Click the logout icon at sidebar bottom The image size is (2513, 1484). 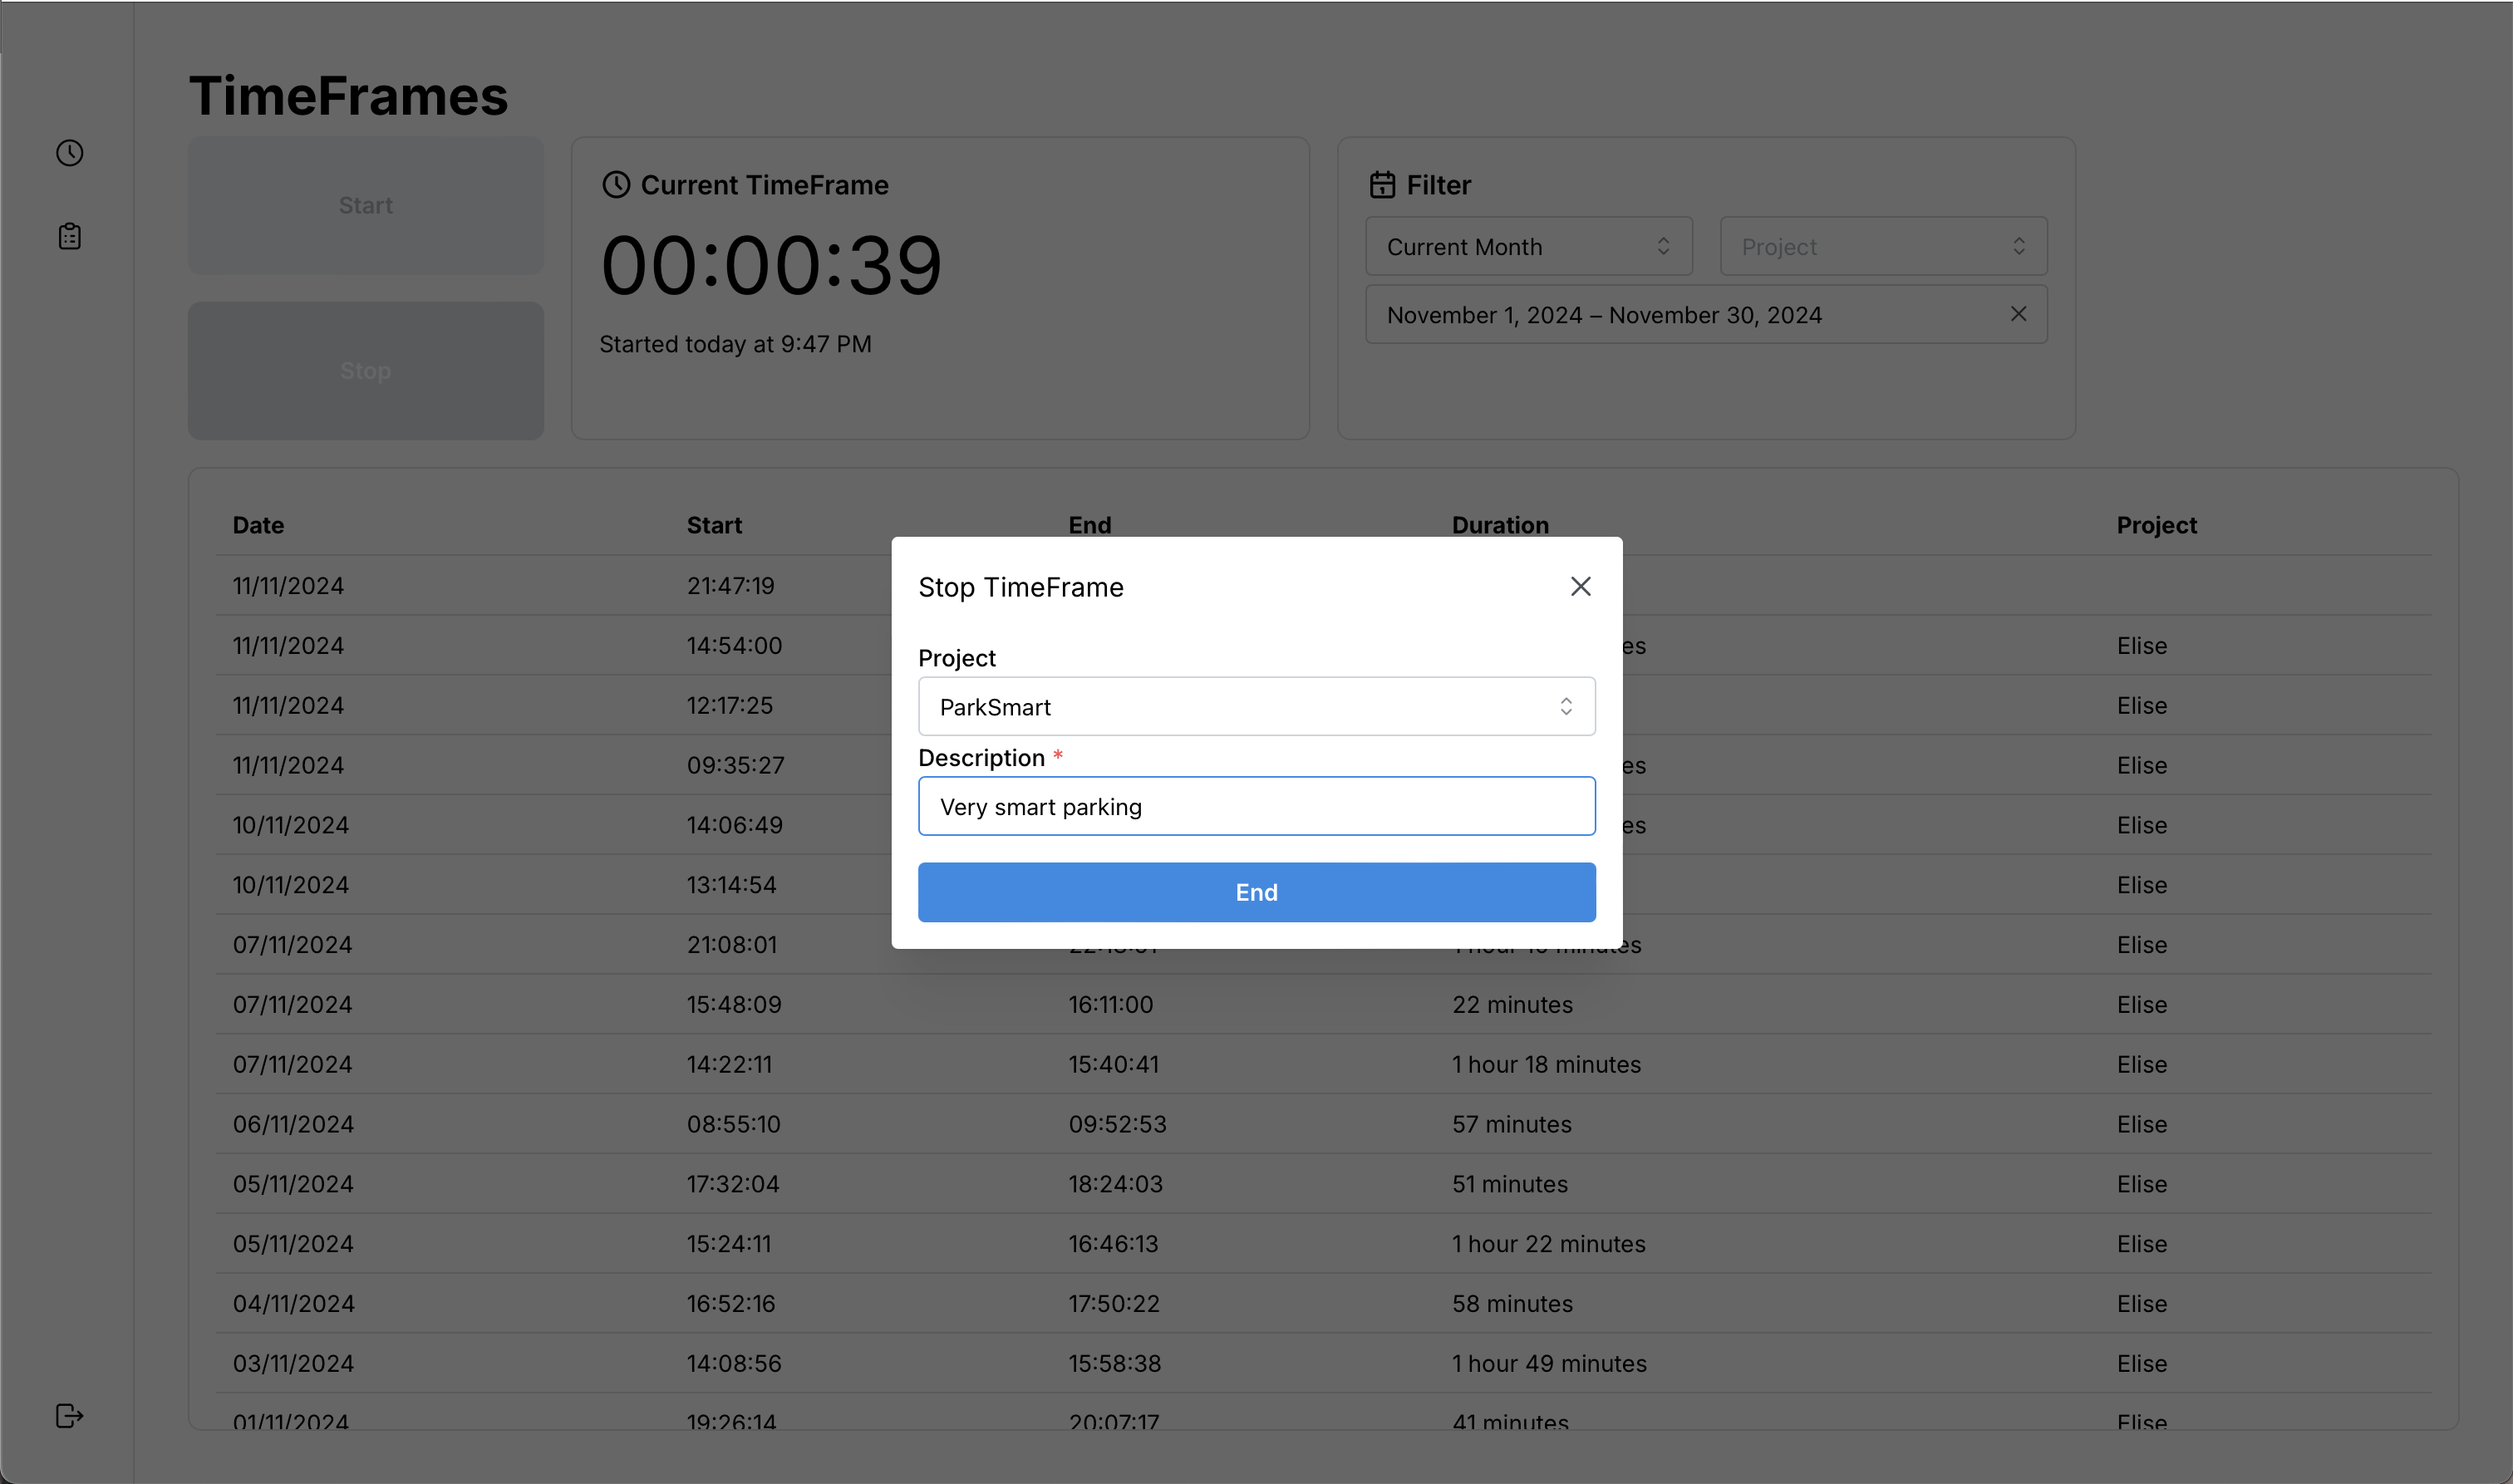coord(69,1415)
